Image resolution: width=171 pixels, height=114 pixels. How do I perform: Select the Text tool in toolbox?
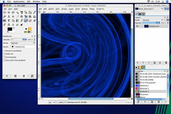click(x=9, y=20)
